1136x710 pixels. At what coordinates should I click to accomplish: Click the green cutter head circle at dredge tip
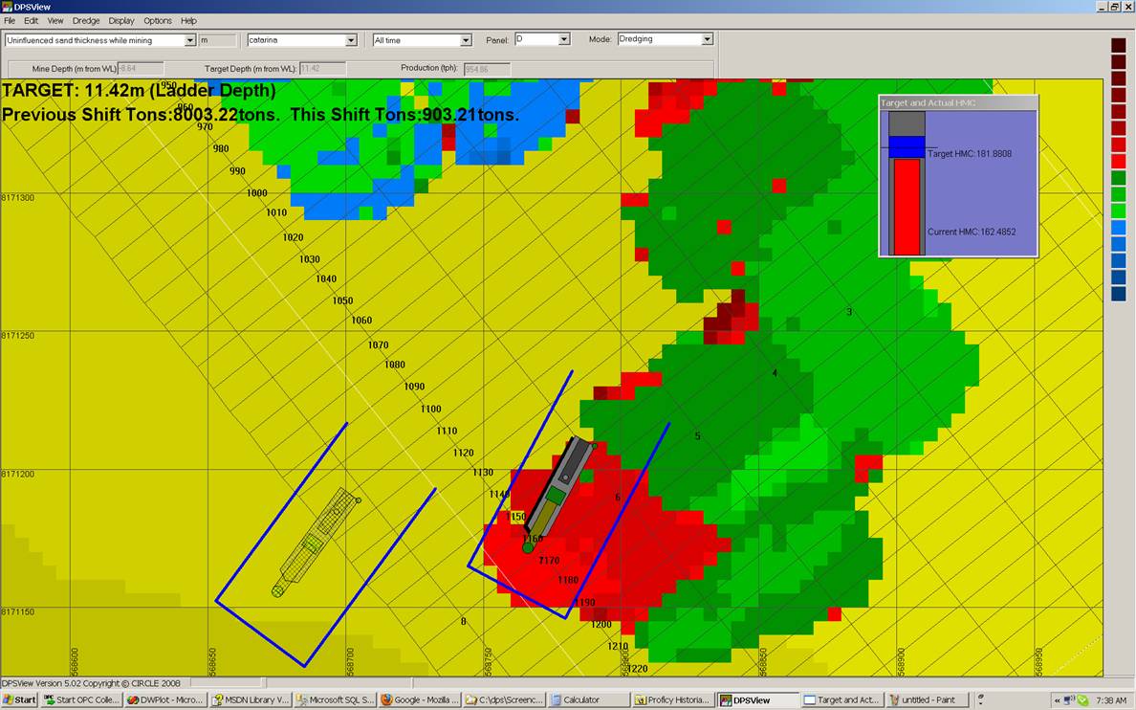click(528, 547)
